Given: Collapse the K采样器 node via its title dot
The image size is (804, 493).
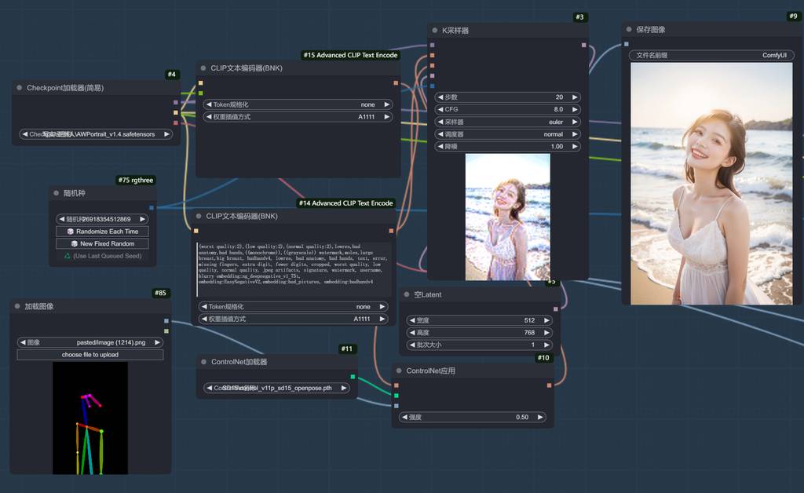Looking at the screenshot, I should click(433, 31).
